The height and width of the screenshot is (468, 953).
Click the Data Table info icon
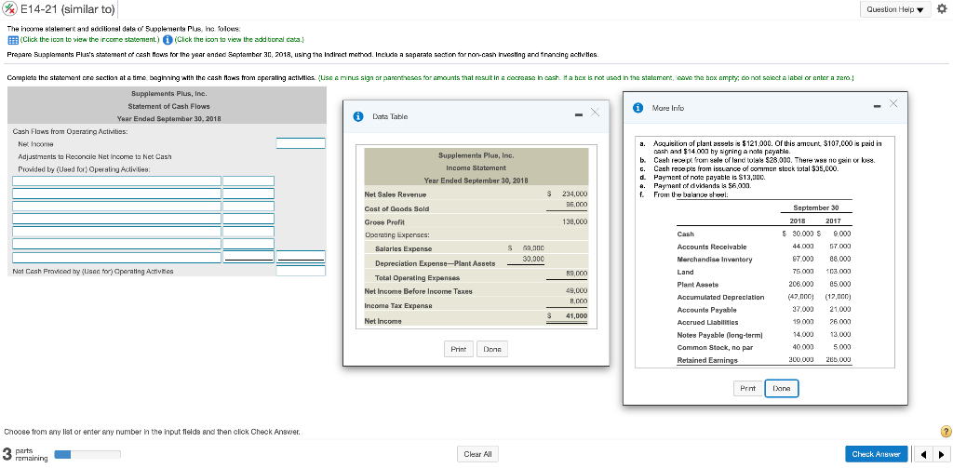358,116
